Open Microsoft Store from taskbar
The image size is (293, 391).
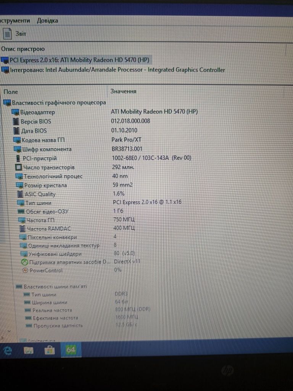49,351
